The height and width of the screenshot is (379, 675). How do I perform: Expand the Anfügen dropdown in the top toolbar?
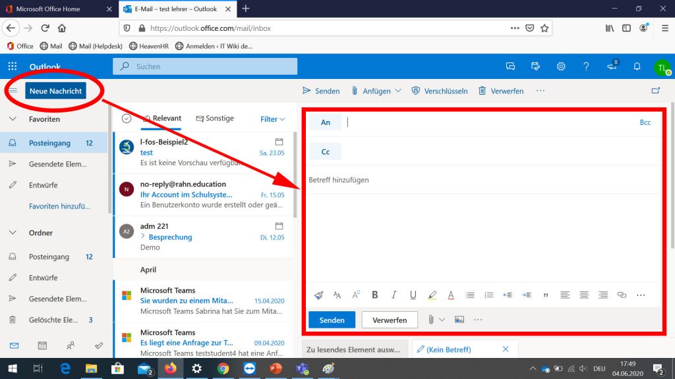[x=397, y=91]
